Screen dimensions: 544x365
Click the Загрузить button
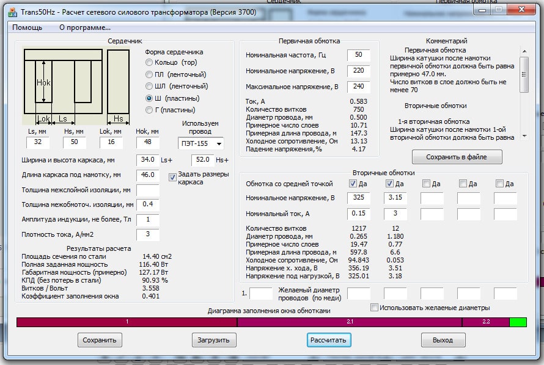[214, 340]
